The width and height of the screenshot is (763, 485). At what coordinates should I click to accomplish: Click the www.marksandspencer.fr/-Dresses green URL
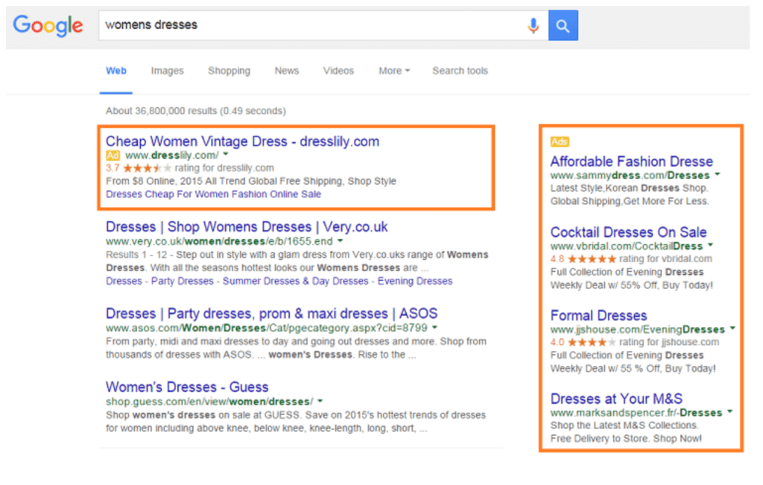click(636, 413)
